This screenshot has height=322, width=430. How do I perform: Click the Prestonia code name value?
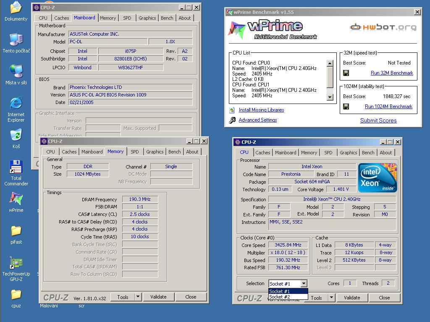point(291,174)
